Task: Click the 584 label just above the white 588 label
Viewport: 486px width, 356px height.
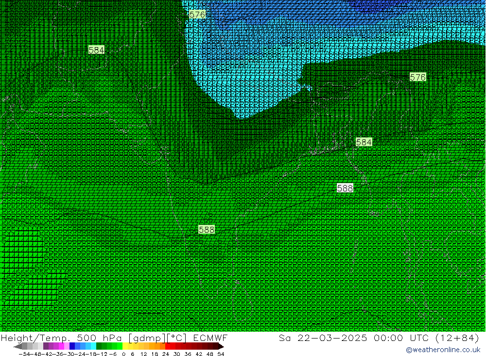Action: point(364,142)
